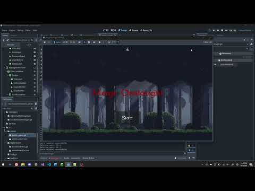
Task: Open the Debug menu
Action: tap(20, 30)
